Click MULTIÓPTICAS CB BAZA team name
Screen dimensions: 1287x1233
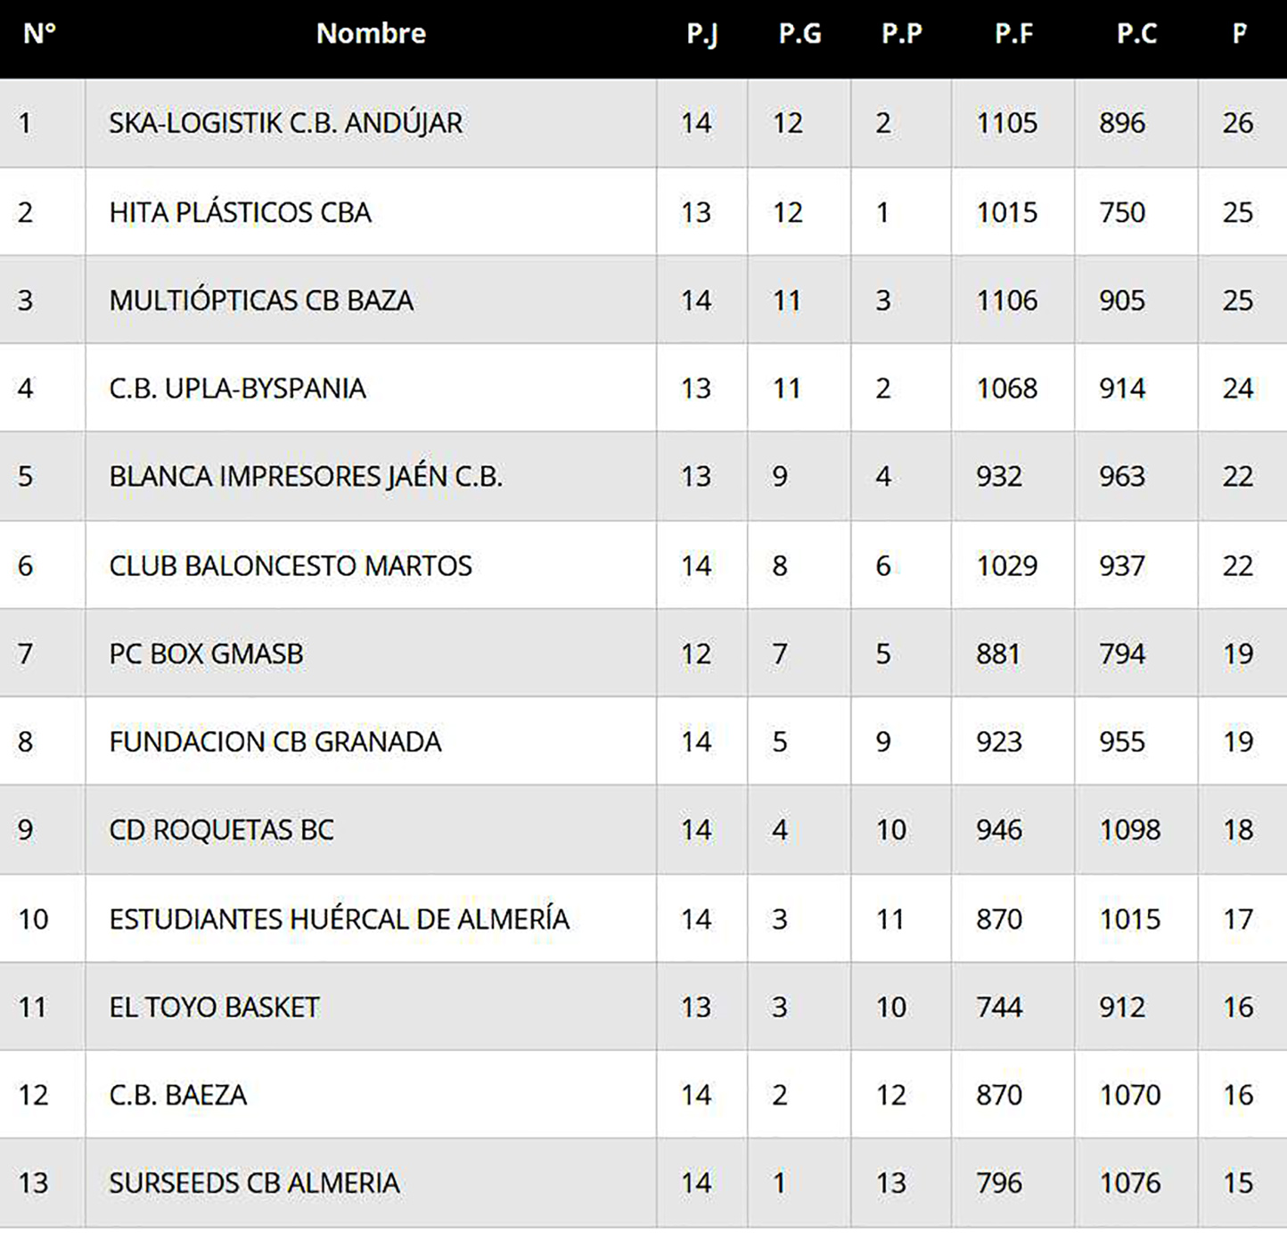[x=261, y=300]
